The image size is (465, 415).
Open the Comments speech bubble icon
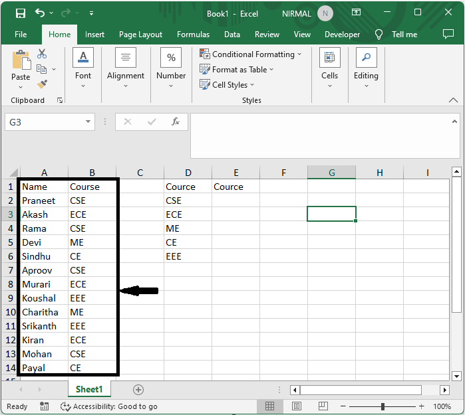[x=448, y=34]
